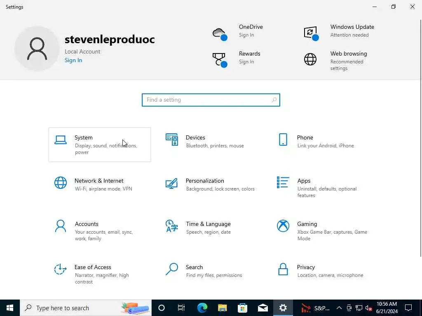Open the muted volume tray icon
Image resolution: width=422 pixels, height=316 pixels.
pos(369,308)
